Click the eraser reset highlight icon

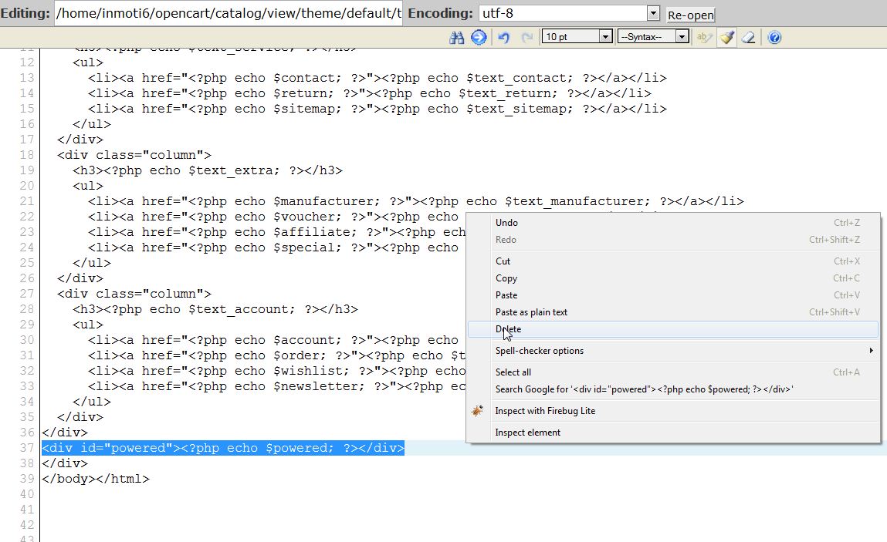coord(748,37)
